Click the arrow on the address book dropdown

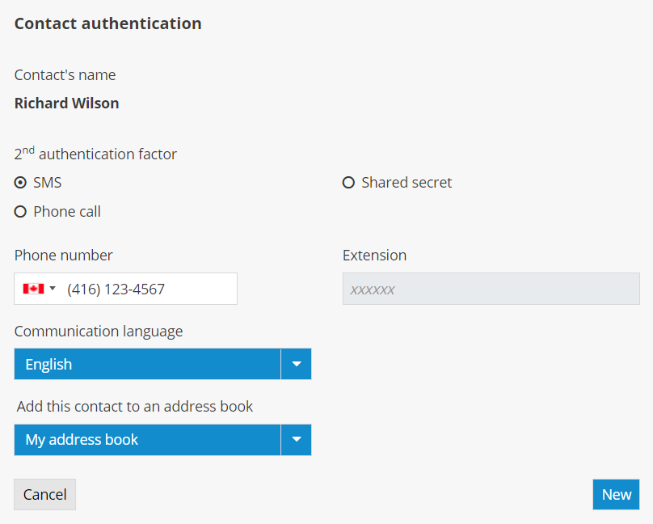[x=296, y=440]
